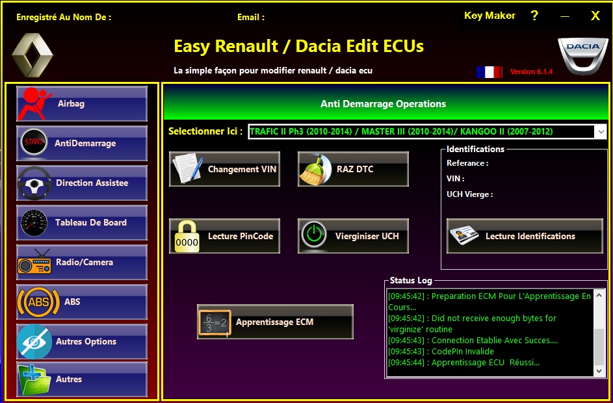The image size is (613, 403).
Task: Click the paper and pen VIN icon
Action: tap(188, 169)
